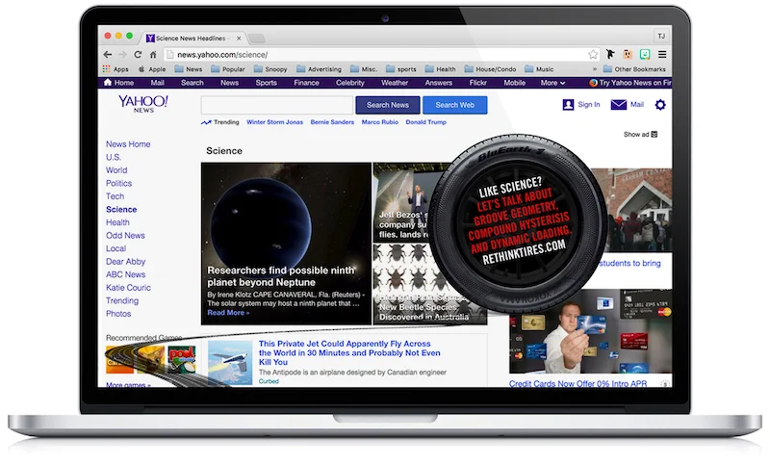Click trending link Bernie Sanders

332,122
